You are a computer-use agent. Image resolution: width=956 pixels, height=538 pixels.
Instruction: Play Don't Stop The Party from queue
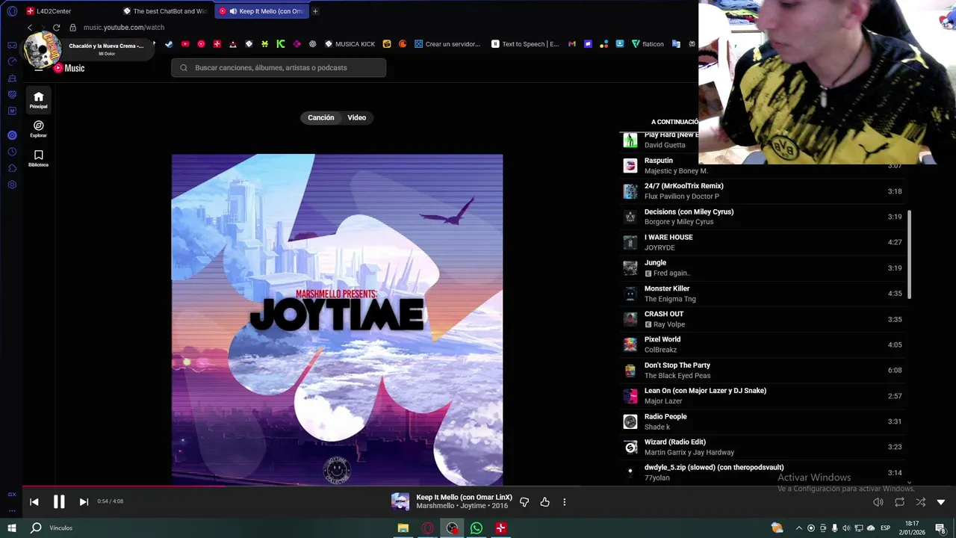762,371
